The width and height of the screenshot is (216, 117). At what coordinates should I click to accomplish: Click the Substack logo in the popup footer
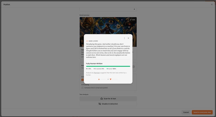point(99,79)
